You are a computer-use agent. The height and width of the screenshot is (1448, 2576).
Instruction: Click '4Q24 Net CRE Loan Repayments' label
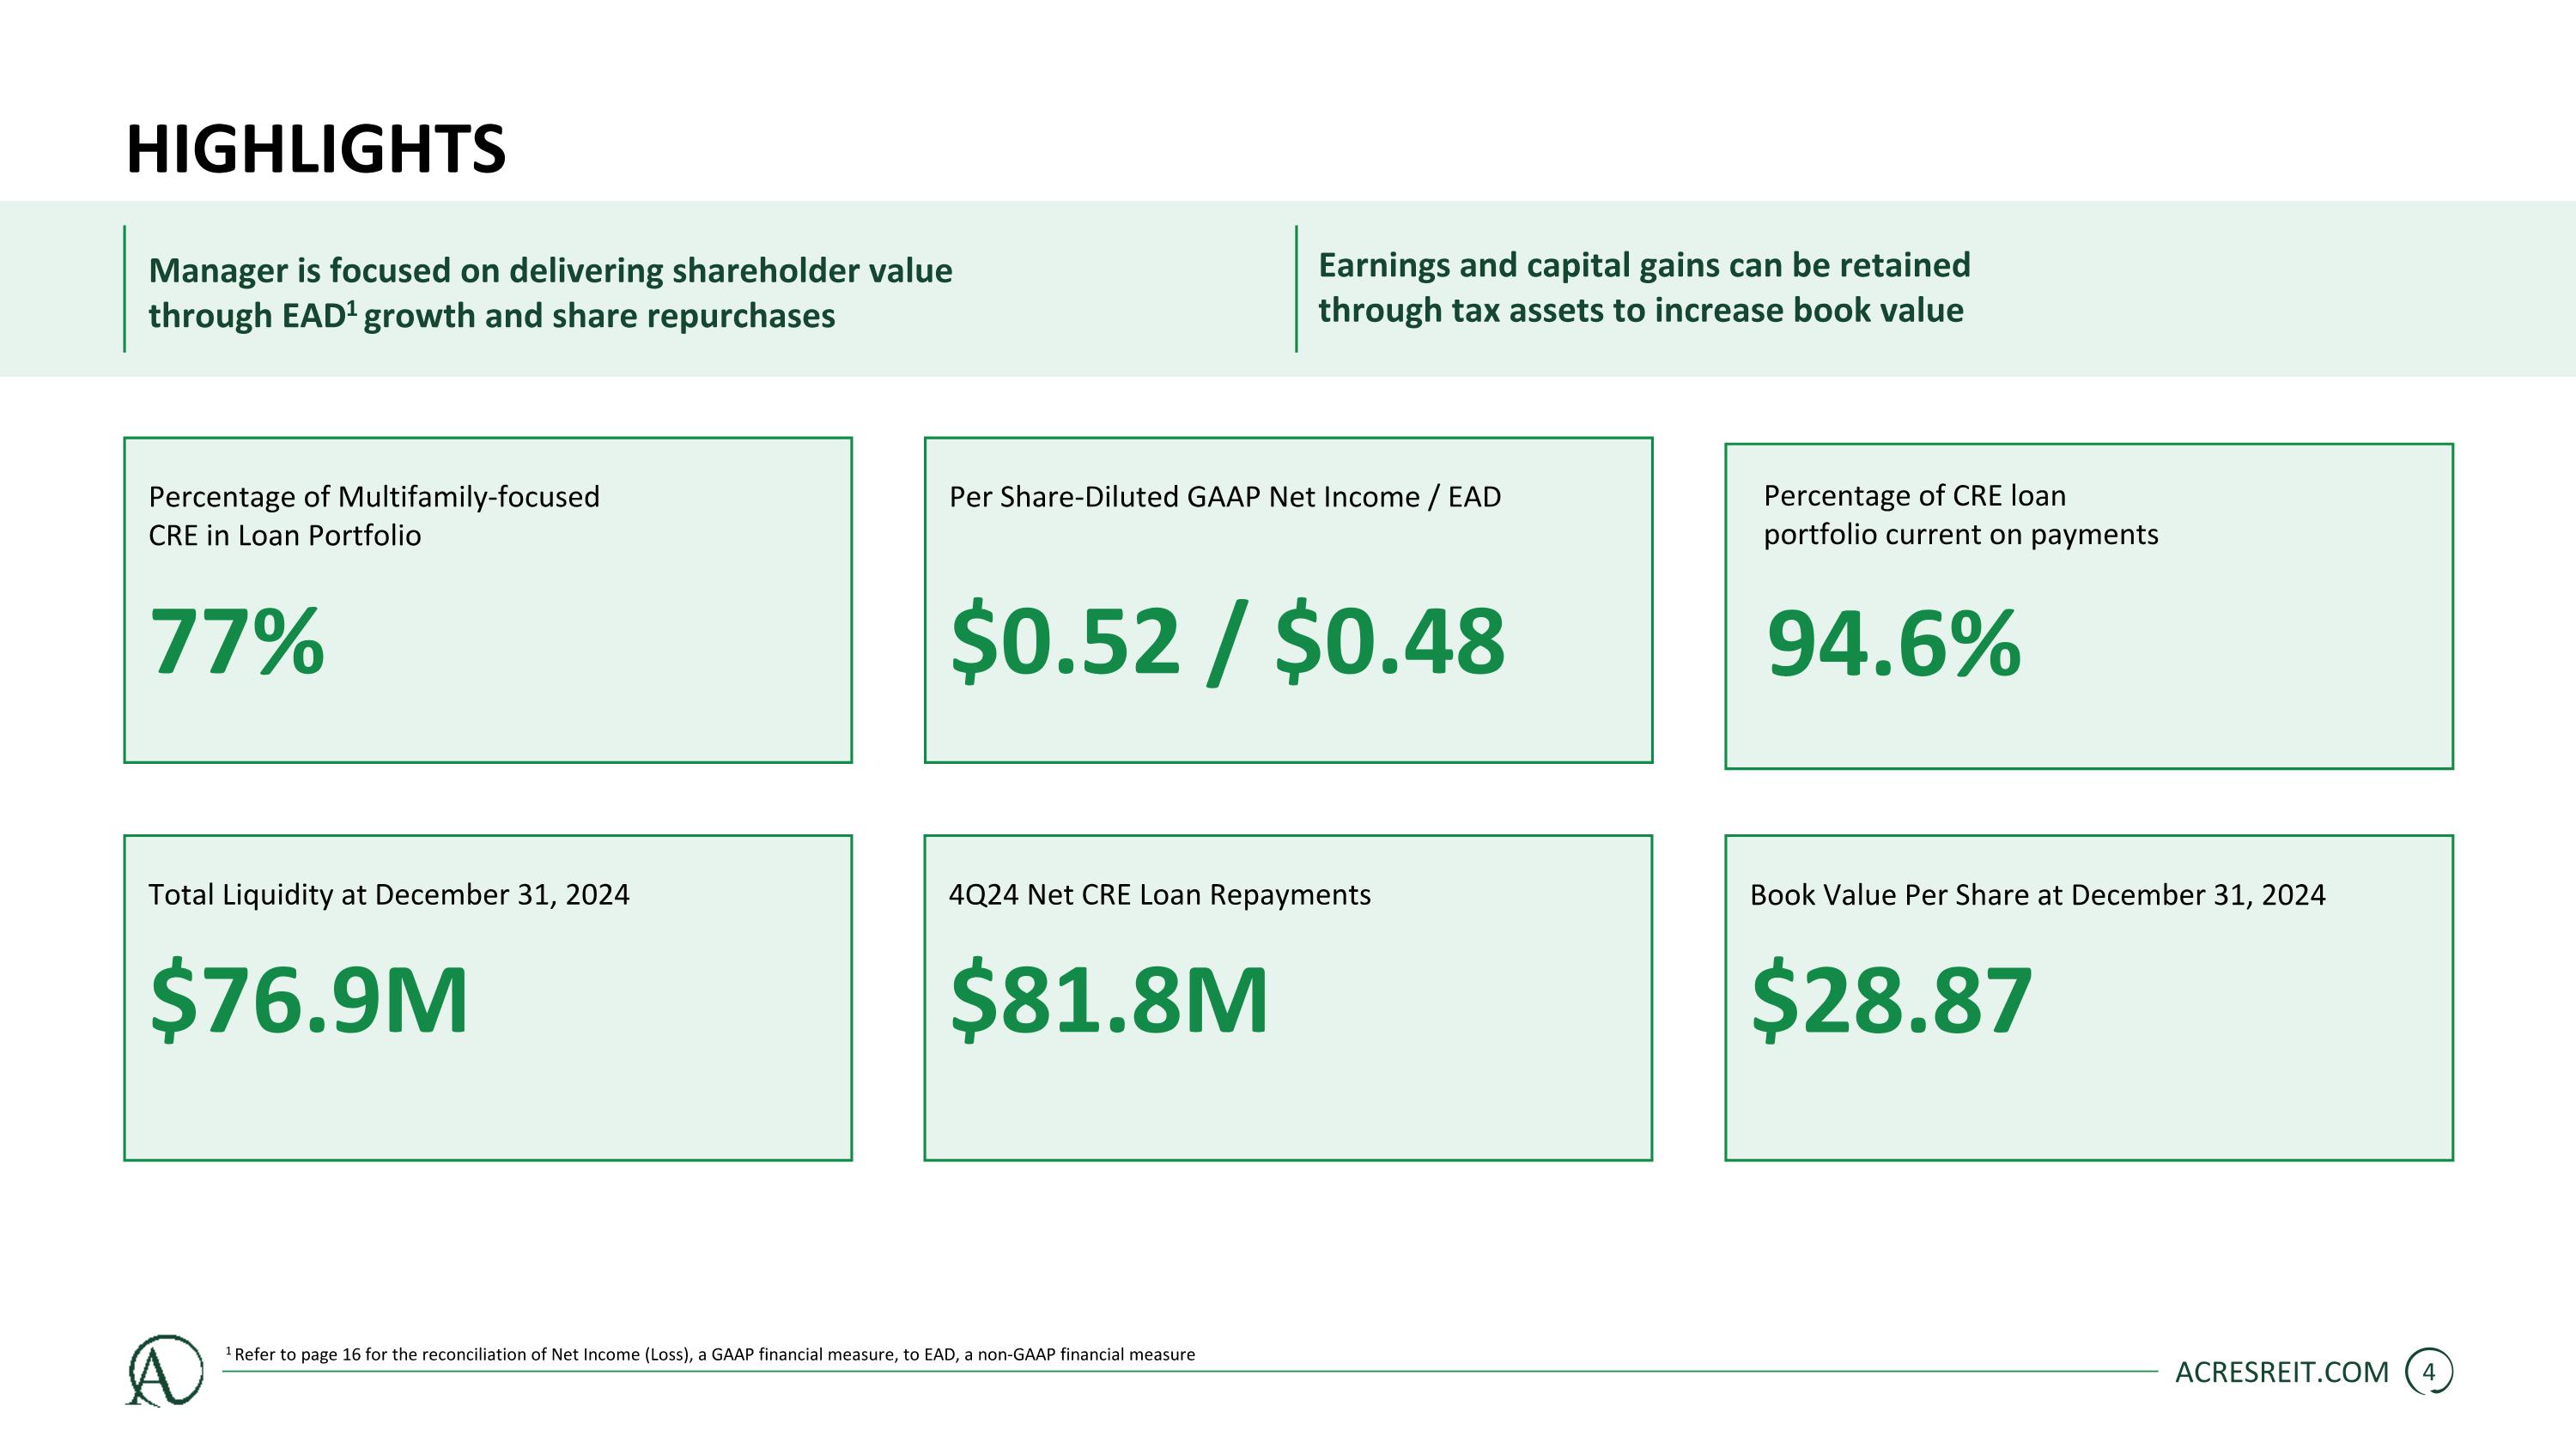(1159, 894)
